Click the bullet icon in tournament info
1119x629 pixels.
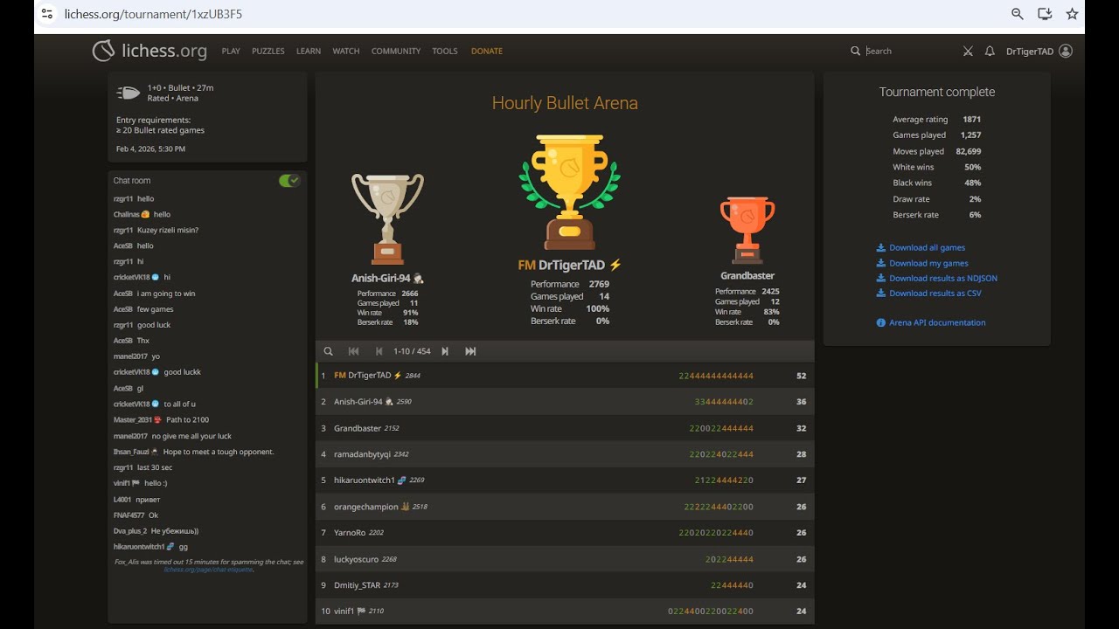point(129,93)
